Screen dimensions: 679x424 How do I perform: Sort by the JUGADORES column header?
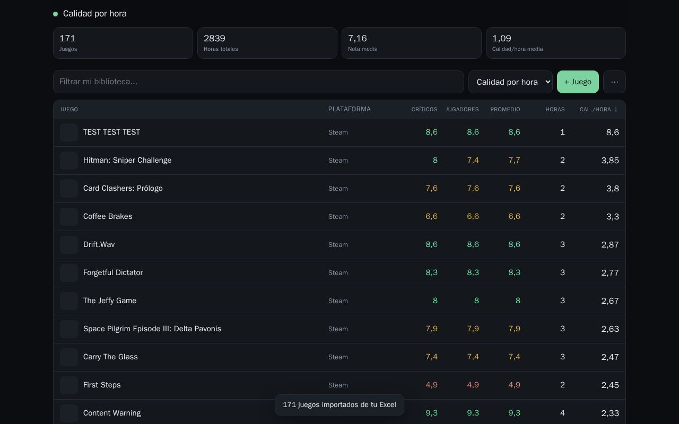click(x=462, y=109)
